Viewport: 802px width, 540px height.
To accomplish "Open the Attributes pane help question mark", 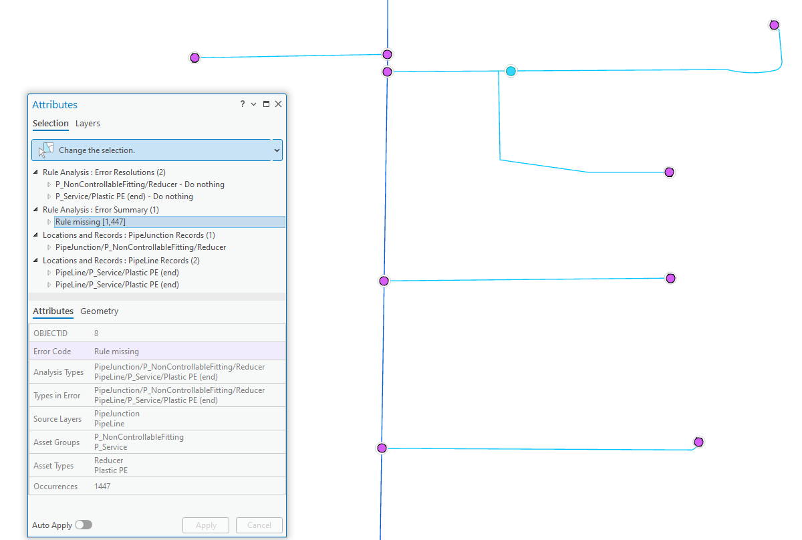I will (242, 104).
